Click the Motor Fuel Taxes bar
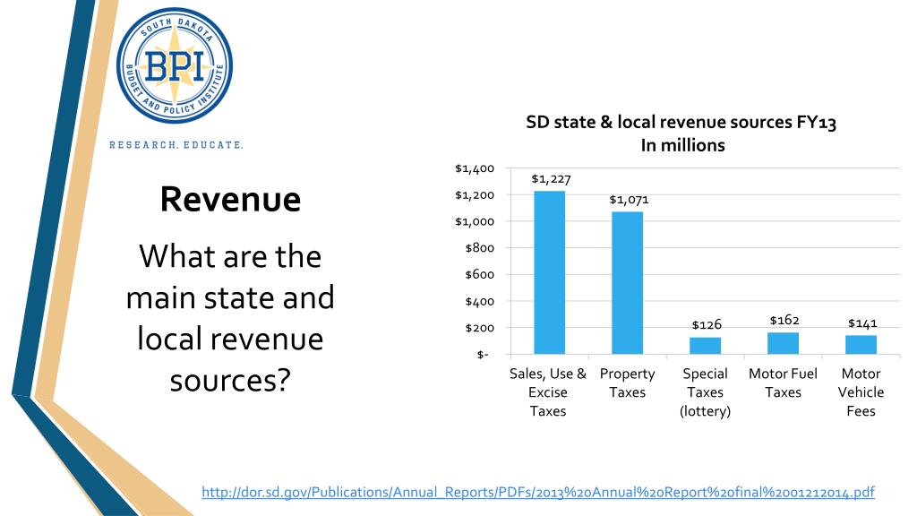Screen dimensions: 917x516 click(783, 343)
